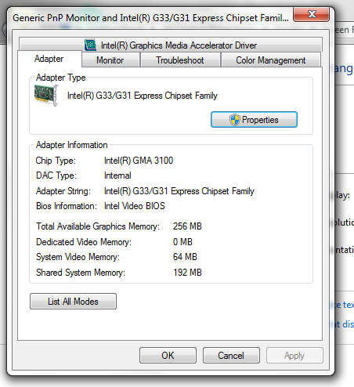Click the Shared System Memory label

[x=81, y=273]
